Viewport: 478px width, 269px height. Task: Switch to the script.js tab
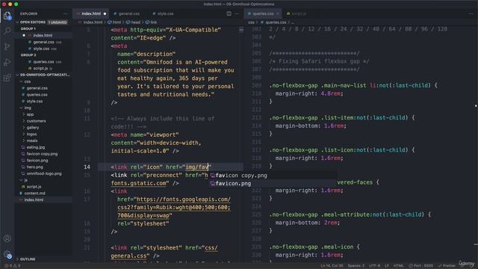coord(299,13)
